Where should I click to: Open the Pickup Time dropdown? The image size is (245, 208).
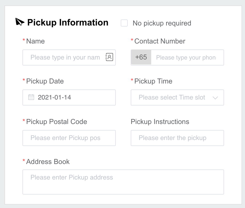(x=177, y=97)
